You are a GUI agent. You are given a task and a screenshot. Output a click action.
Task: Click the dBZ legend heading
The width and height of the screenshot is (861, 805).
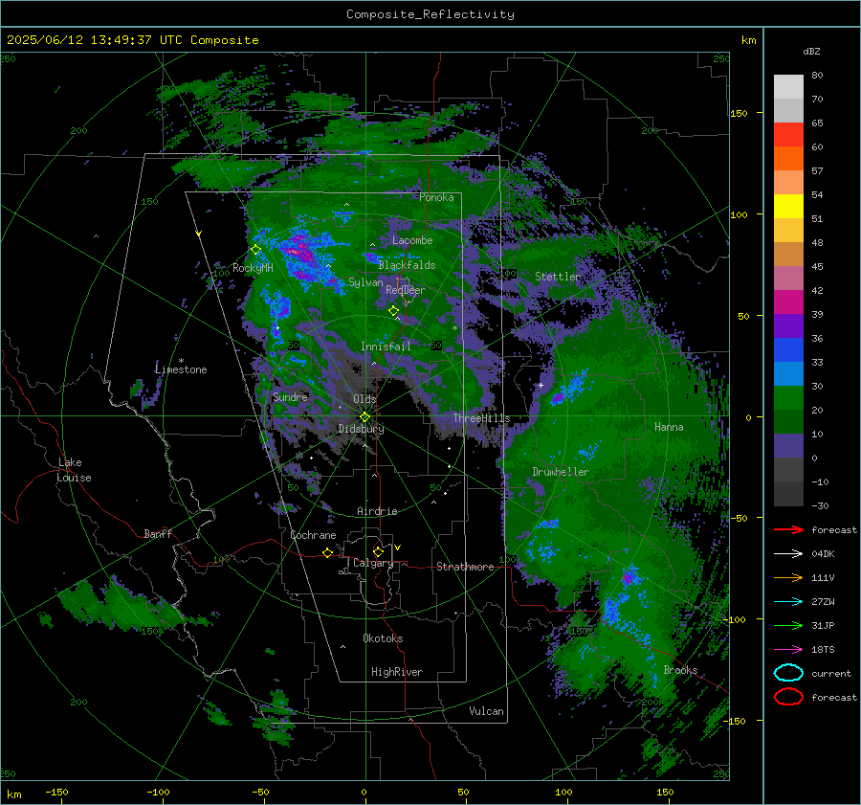tap(811, 52)
